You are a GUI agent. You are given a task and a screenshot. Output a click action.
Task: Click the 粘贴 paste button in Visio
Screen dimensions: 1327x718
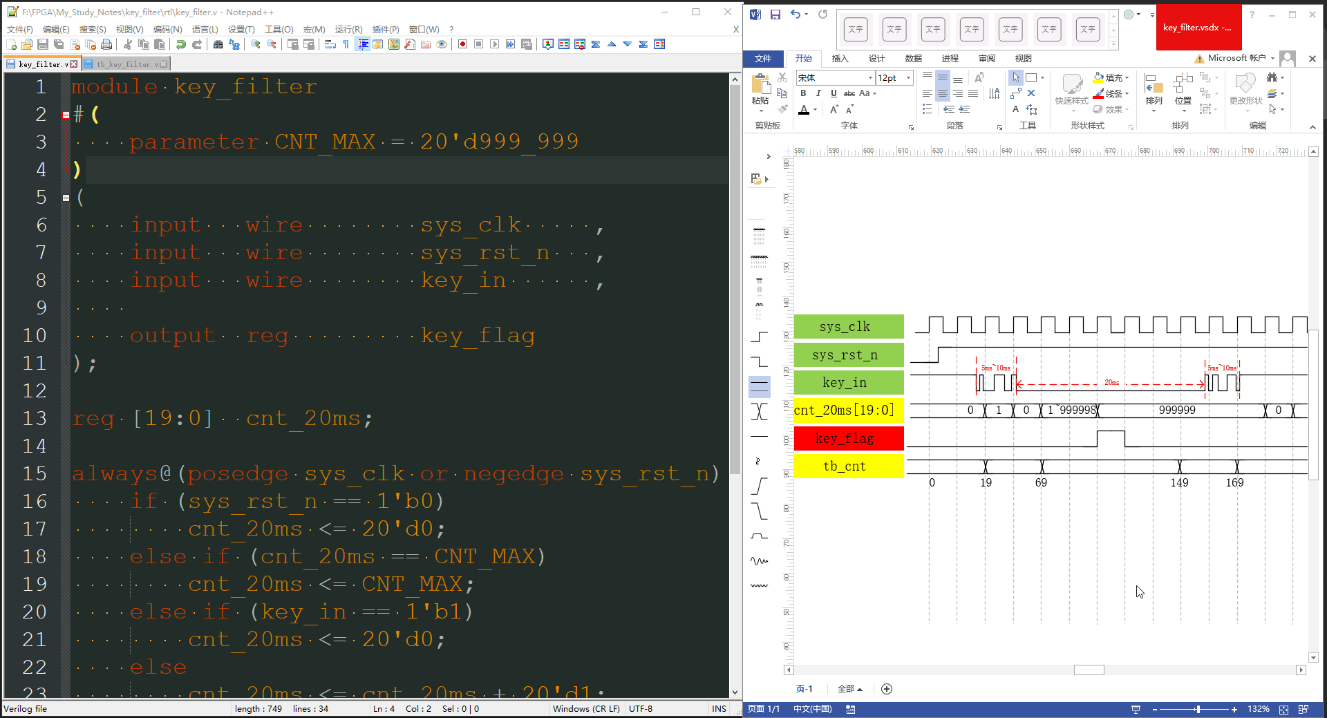point(760,92)
